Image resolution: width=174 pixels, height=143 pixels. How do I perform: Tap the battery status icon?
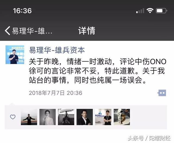(161, 11)
